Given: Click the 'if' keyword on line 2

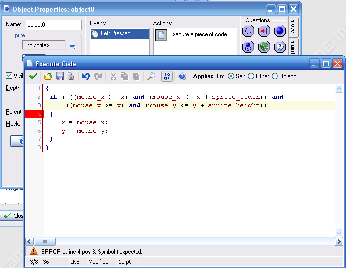Looking at the screenshot, I should coord(53,97).
